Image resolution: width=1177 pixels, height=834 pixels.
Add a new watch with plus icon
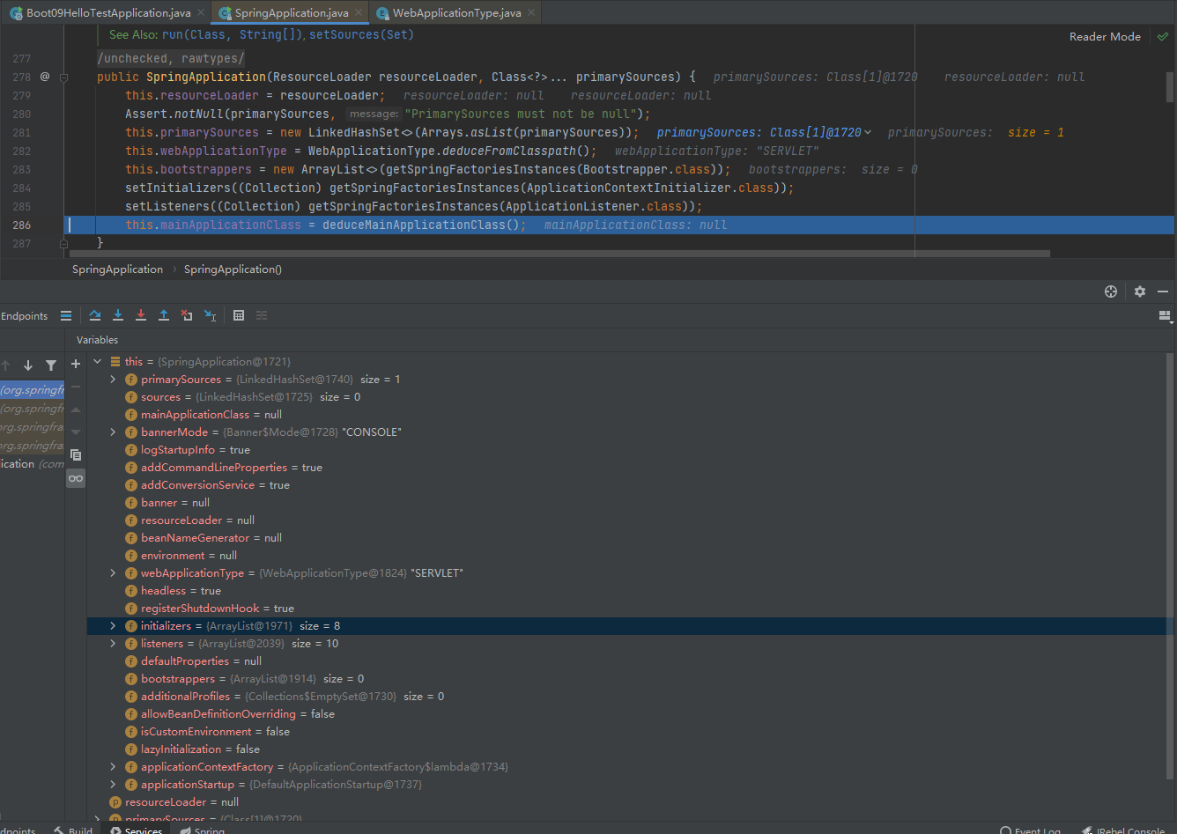pos(76,364)
